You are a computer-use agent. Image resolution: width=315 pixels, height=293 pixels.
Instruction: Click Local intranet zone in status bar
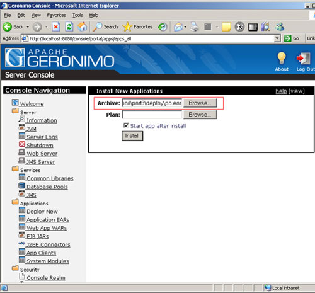282,288
